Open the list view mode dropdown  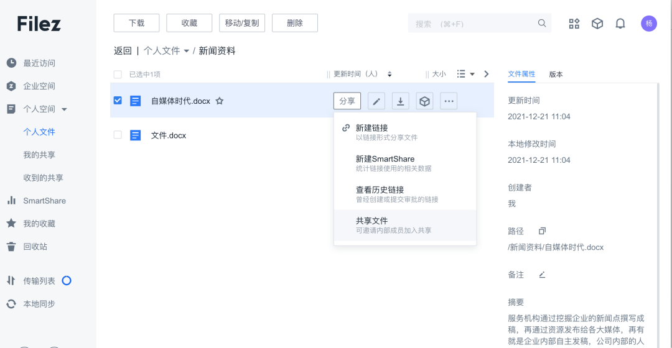[465, 74]
